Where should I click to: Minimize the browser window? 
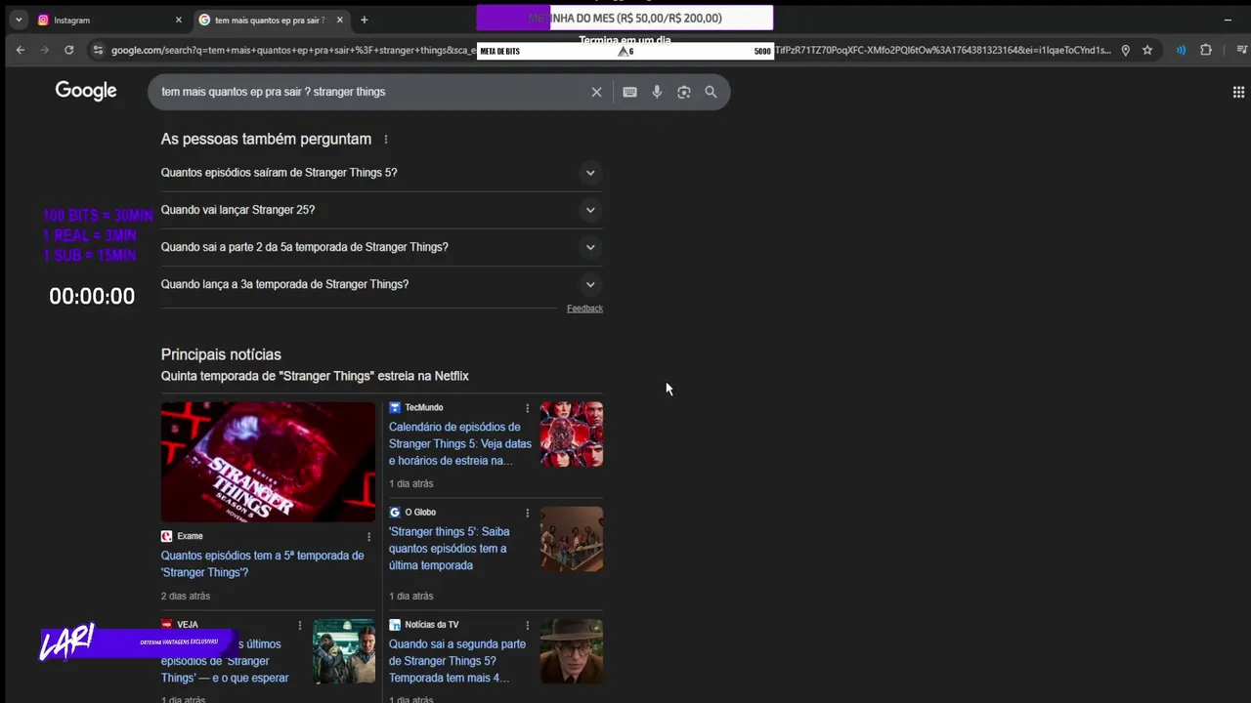point(1228,20)
